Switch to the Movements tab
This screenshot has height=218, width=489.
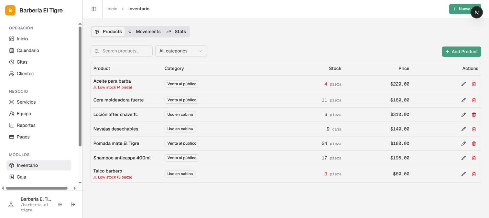[x=144, y=32]
